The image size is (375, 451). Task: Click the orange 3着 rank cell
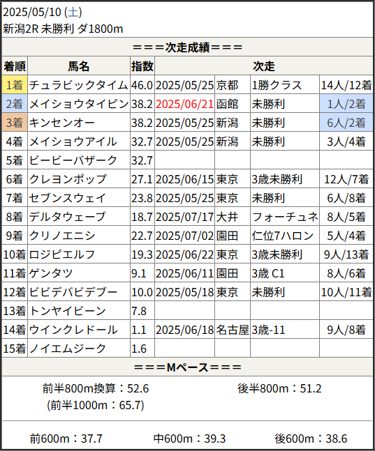coord(15,123)
